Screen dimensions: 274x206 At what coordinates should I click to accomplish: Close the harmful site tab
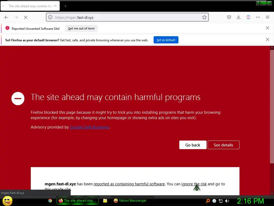[55, 6]
